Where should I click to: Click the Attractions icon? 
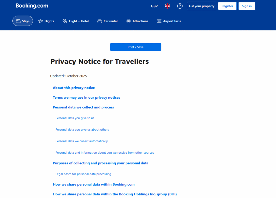click(x=128, y=21)
